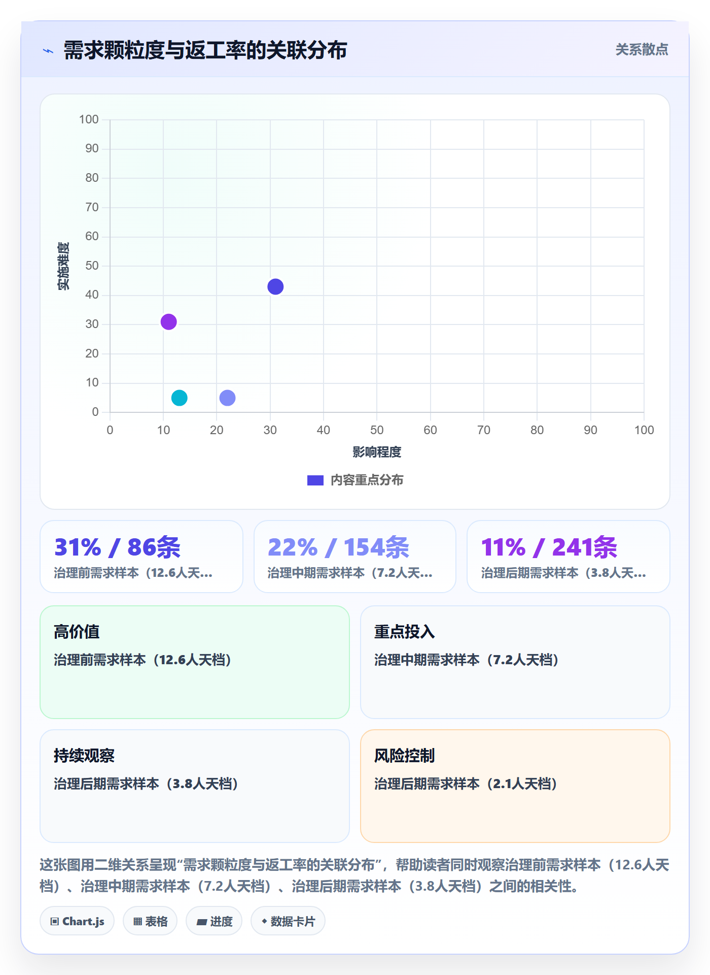Click the 表格 tag
Image resolution: width=710 pixels, height=975 pixels.
point(150,921)
